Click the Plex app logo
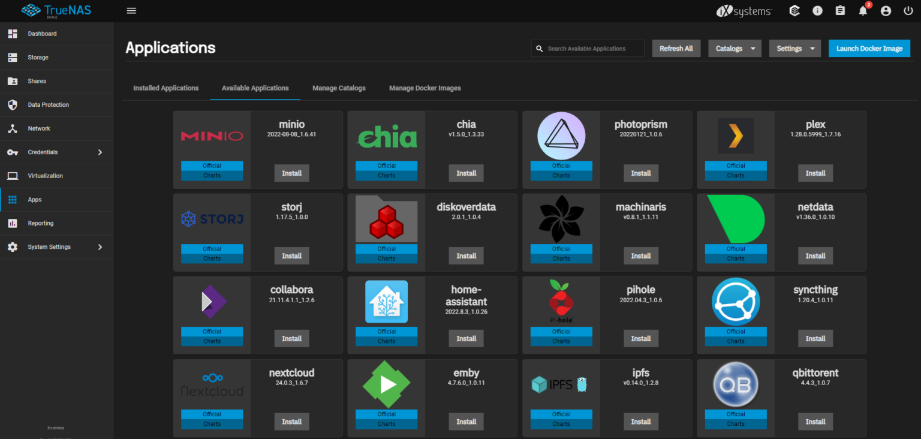The height and width of the screenshot is (439, 921). coord(735,136)
